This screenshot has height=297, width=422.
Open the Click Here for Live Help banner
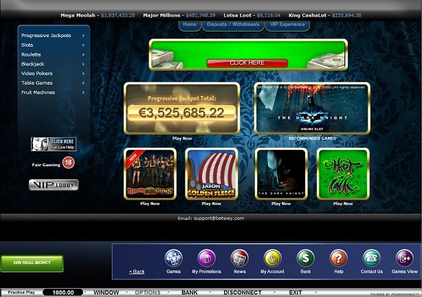54,144
